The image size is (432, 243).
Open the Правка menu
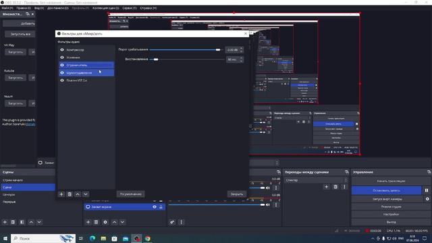(24, 8)
